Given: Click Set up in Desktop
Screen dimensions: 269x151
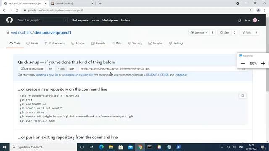Looking at the screenshot, I should tap(32, 69).
